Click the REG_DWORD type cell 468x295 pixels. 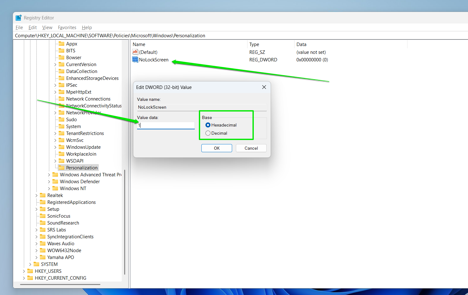(x=263, y=60)
